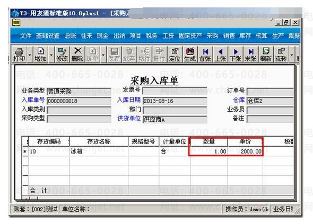Click the 入库单号 field 0000000018
The width and height of the screenshot is (313, 224).
[79, 101]
